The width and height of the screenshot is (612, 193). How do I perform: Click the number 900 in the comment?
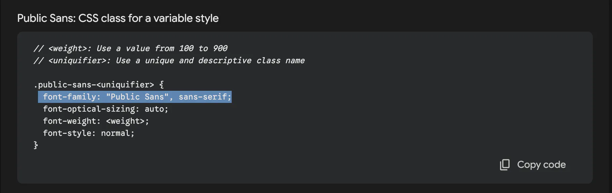click(x=220, y=48)
